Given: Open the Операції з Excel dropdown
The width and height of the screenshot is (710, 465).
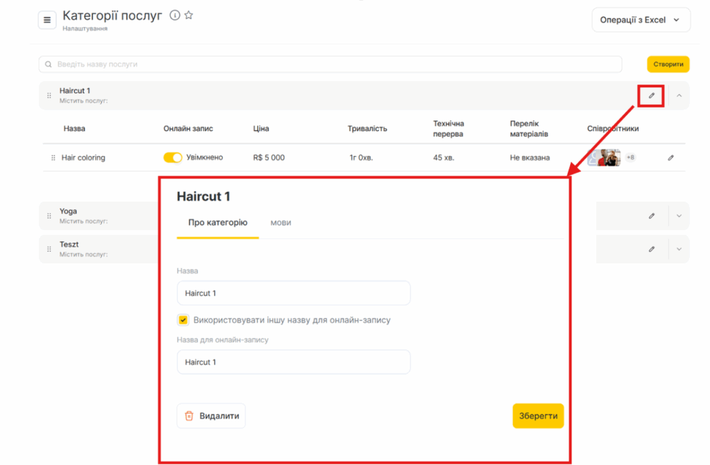Looking at the screenshot, I should (641, 20).
